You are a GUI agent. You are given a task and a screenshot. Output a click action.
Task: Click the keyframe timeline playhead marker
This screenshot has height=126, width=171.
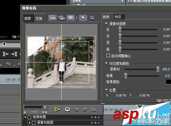coord(140,106)
